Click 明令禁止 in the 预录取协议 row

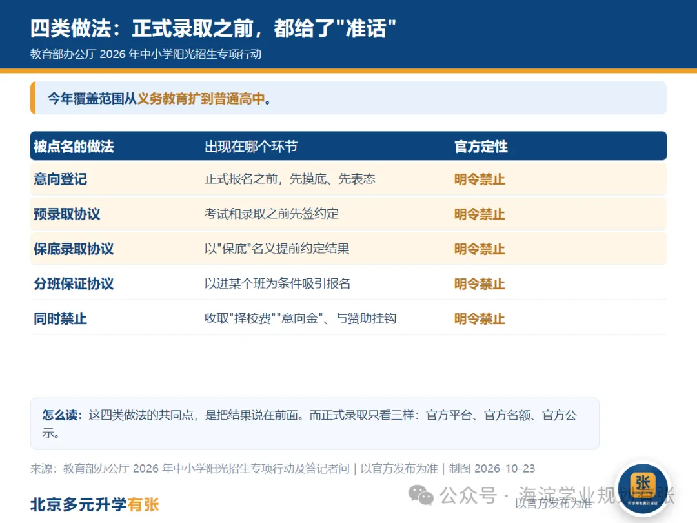pyautogui.click(x=480, y=214)
